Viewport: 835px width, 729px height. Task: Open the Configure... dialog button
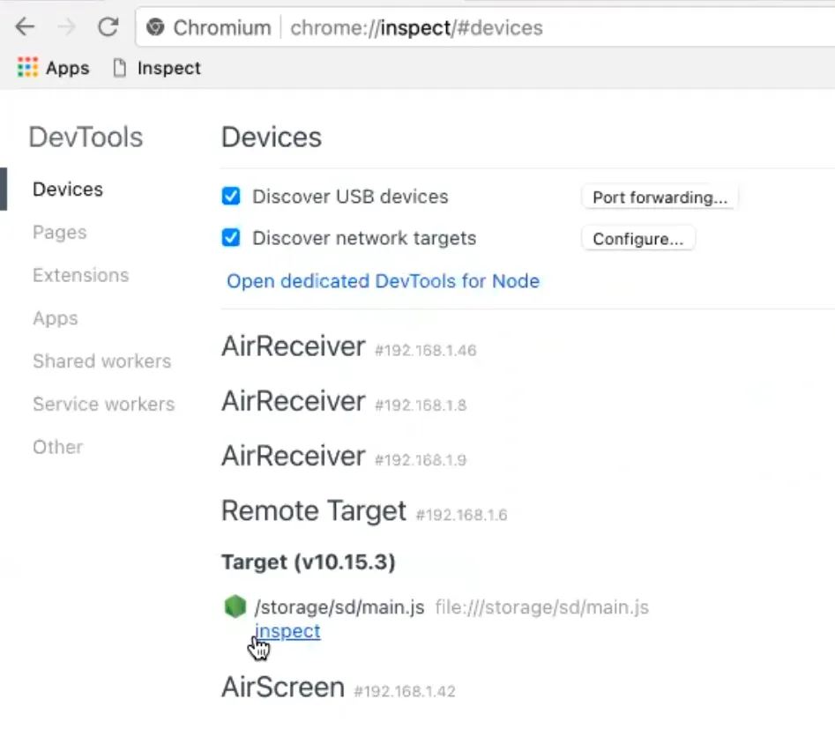point(638,239)
